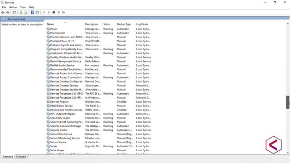Select 'Printer Extensions and Notif...' row
The image size is (290, 163).
tap(99, 37)
